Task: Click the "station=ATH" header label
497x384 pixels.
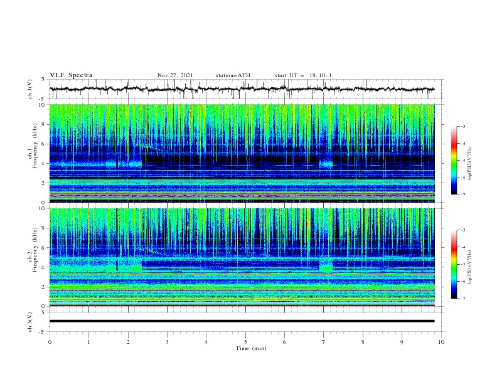Action: pyautogui.click(x=233, y=75)
